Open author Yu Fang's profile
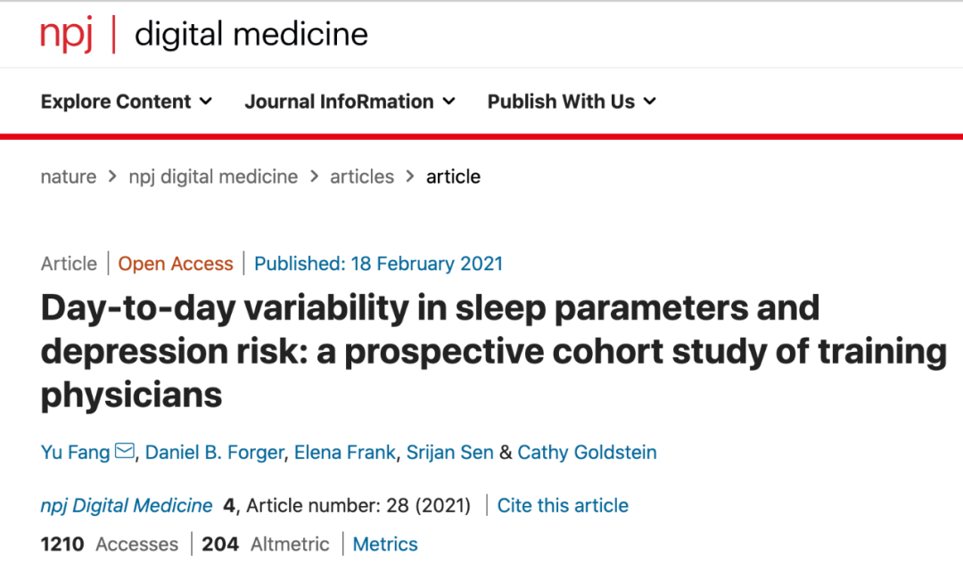This screenshot has width=963, height=564. [x=75, y=453]
